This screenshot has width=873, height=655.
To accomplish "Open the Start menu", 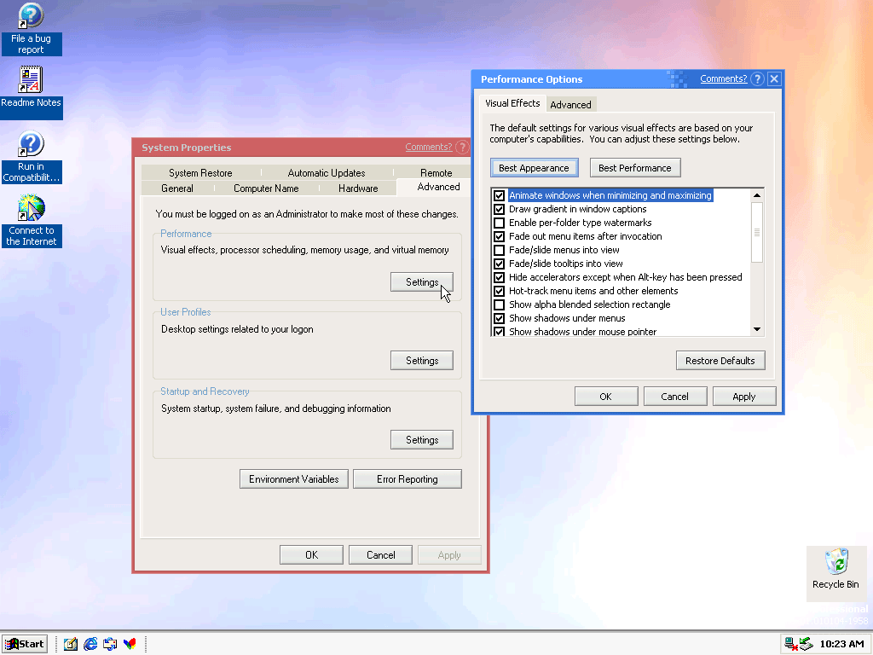I will click(25, 644).
